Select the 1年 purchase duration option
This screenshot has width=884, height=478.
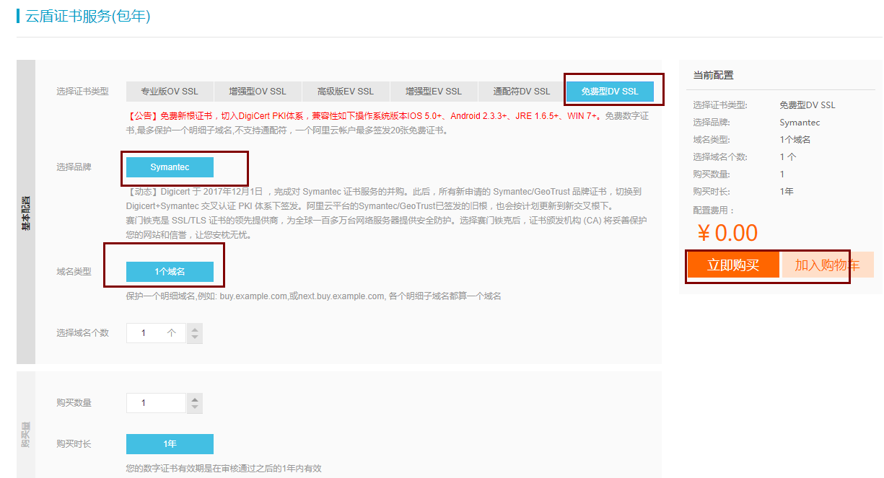pyautogui.click(x=170, y=444)
